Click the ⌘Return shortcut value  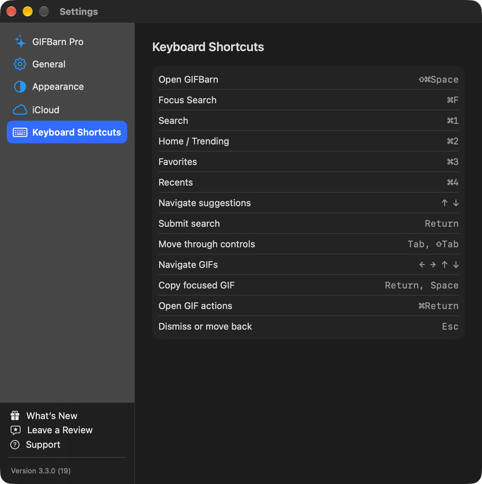(x=438, y=306)
